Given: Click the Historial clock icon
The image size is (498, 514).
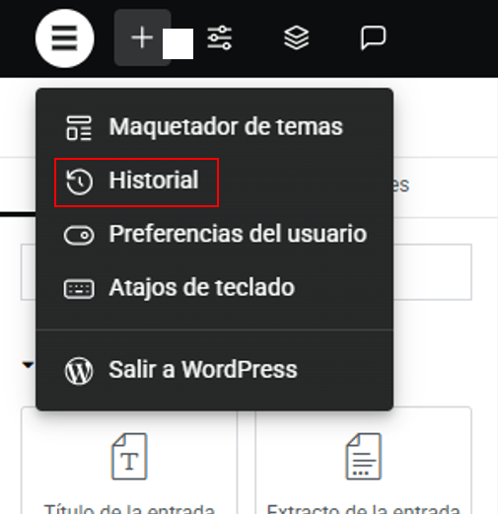Looking at the screenshot, I should tap(79, 182).
